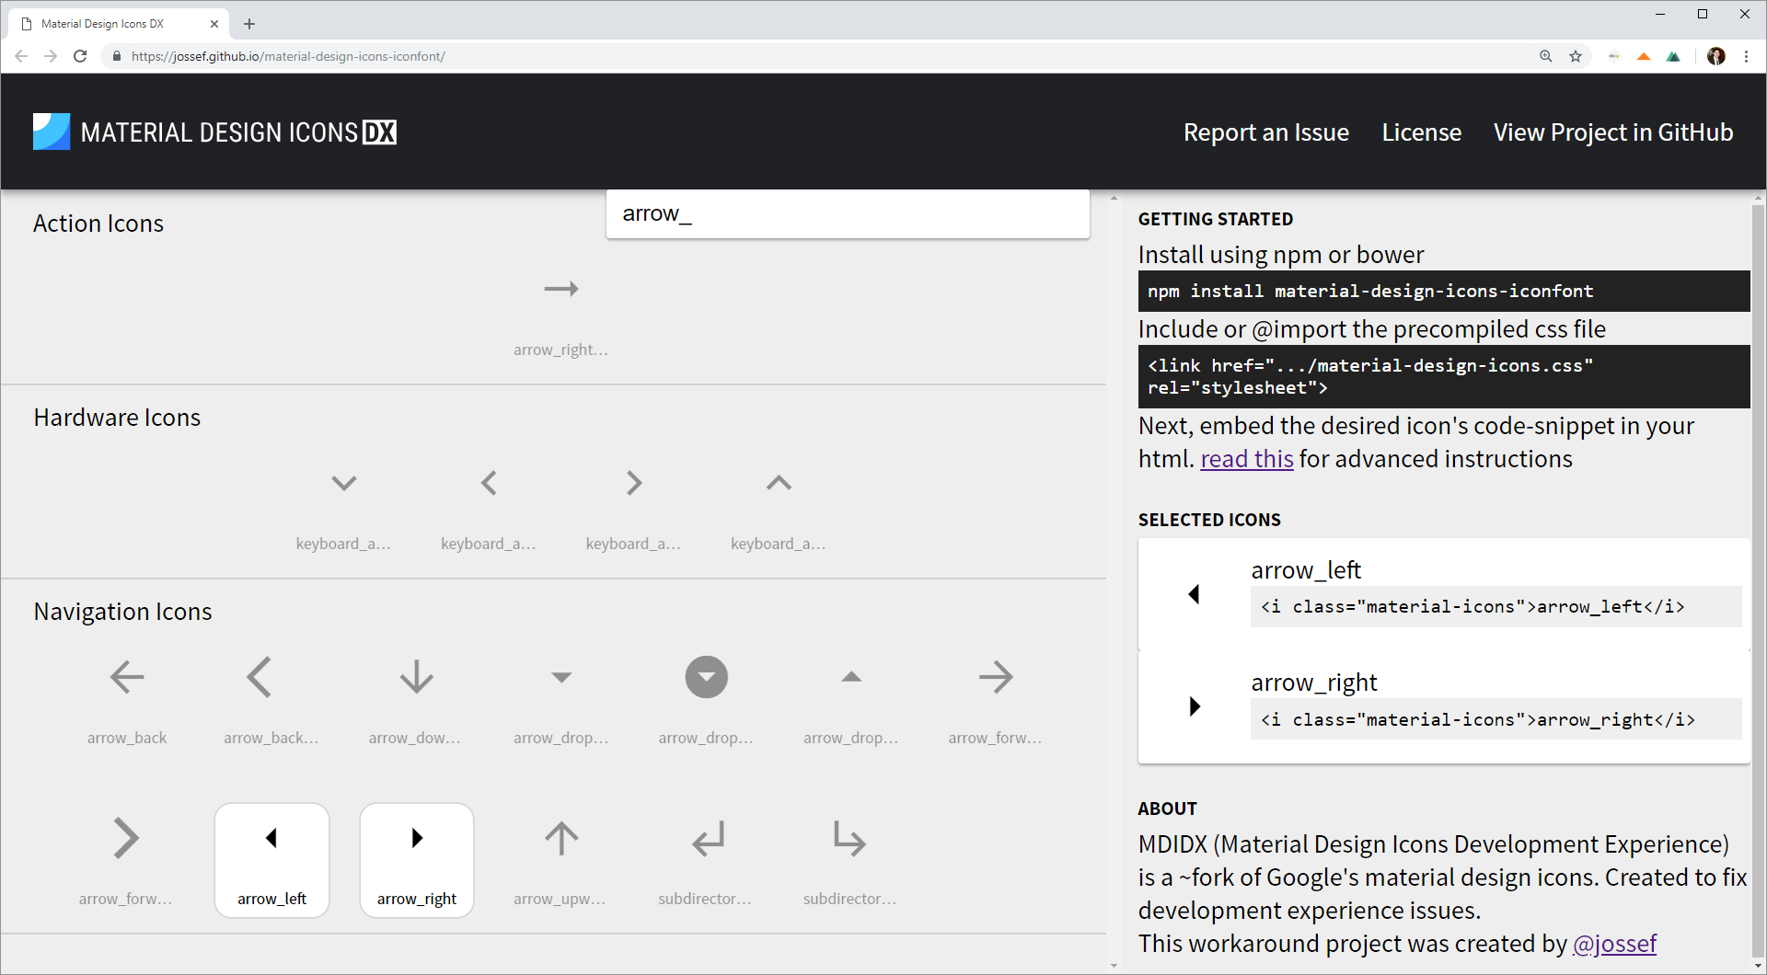Pick the keyboard left-chevron icon
The width and height of the screenshot is (1767, 975).
pyautogui.click(x=489, y=483)
